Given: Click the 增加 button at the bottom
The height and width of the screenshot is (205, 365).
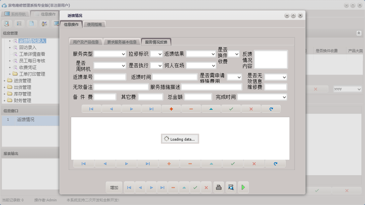Looking at the screenshot, I should tap(114, 187).
